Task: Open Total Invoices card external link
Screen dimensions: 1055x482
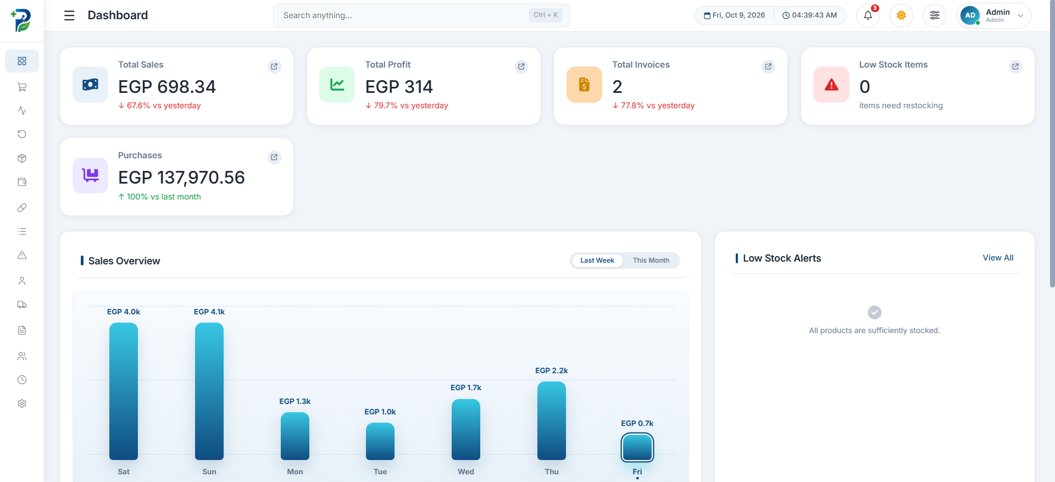Action: 768,67
